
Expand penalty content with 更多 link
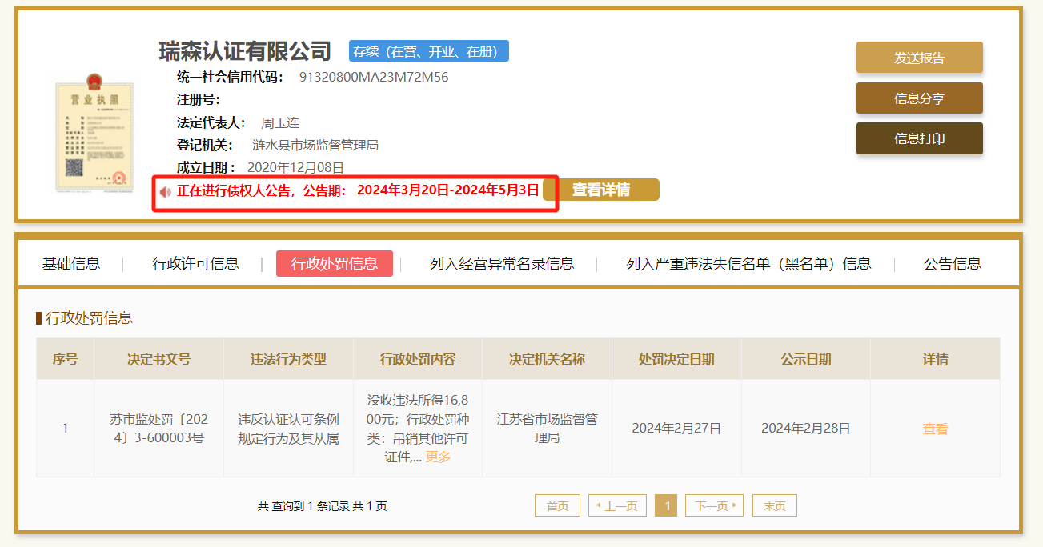pyautogui.click(x=438, y=457)
